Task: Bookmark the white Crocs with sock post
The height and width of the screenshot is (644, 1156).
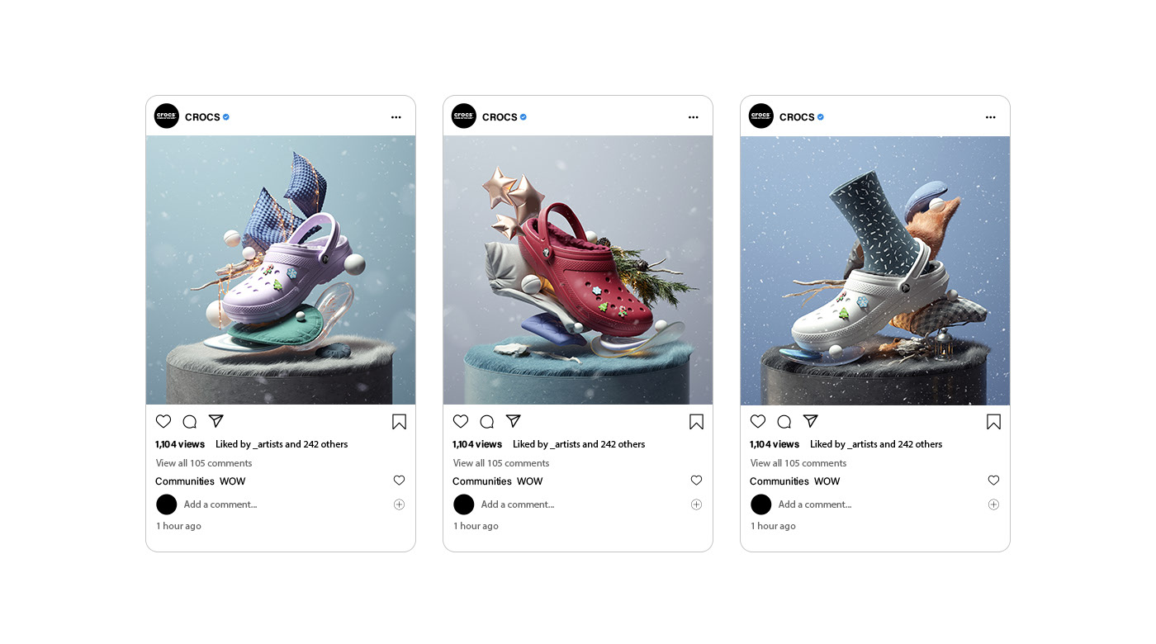Action: pos(993,422)
